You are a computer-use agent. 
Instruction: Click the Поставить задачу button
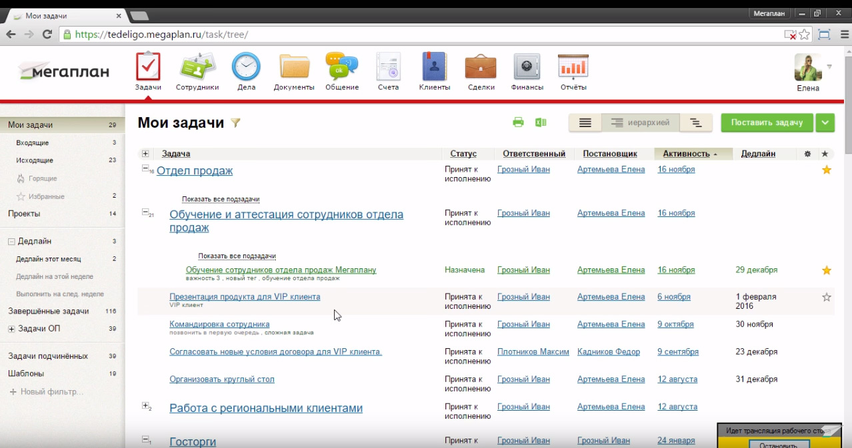coord(767,122)
